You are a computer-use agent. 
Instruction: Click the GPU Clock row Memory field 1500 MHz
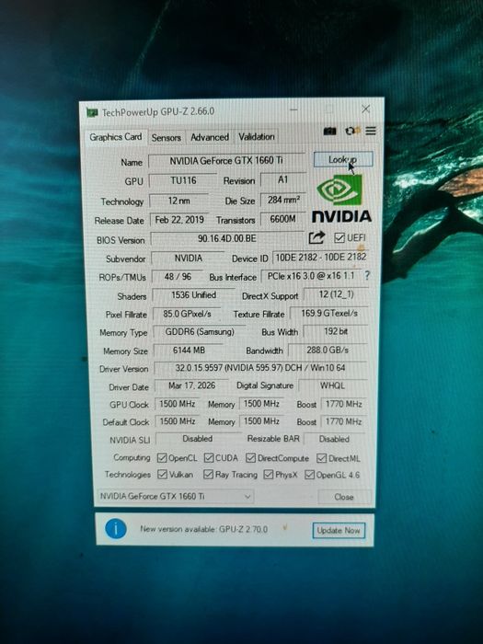261,404
